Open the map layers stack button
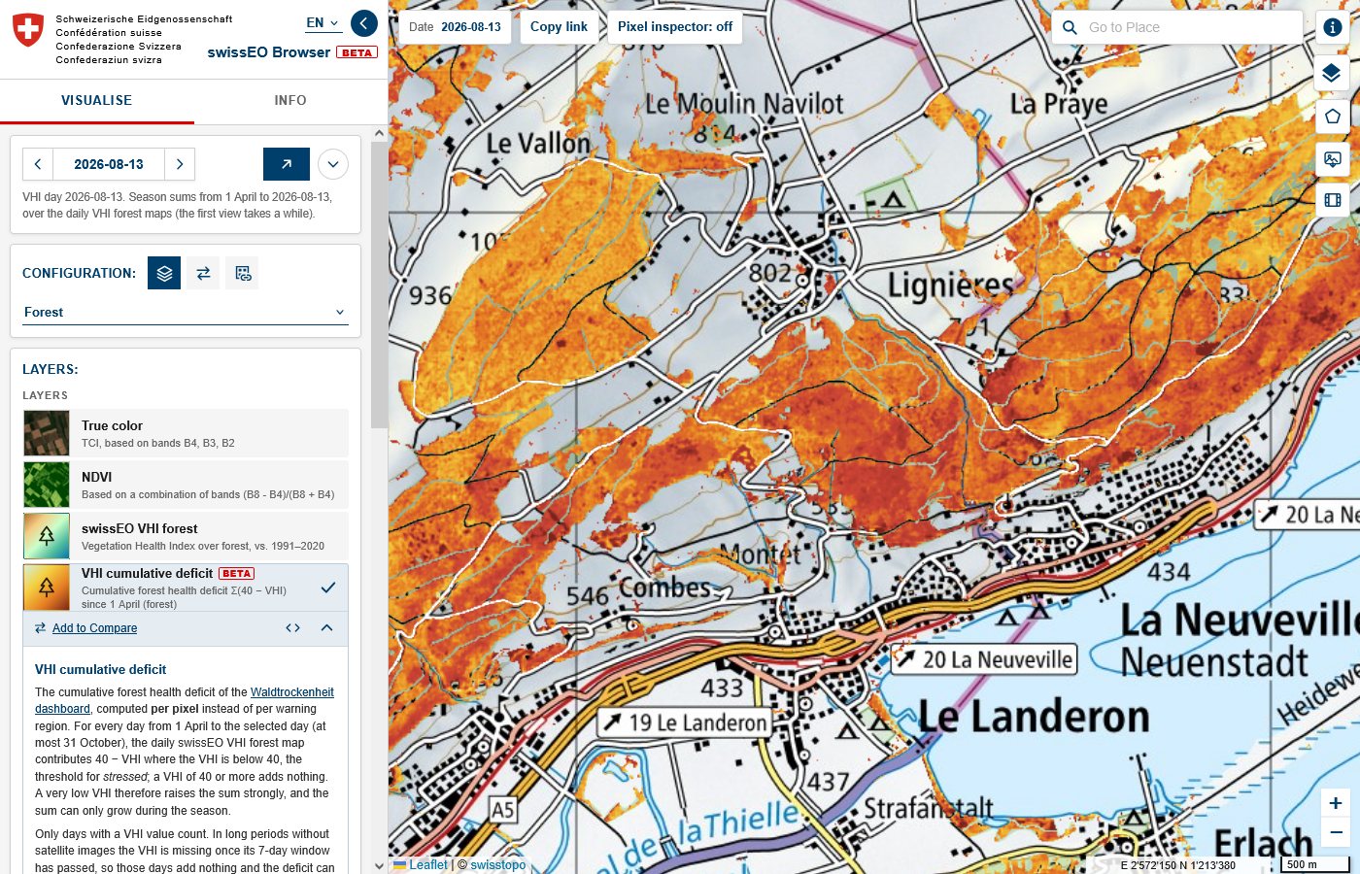 (1332, 73)
